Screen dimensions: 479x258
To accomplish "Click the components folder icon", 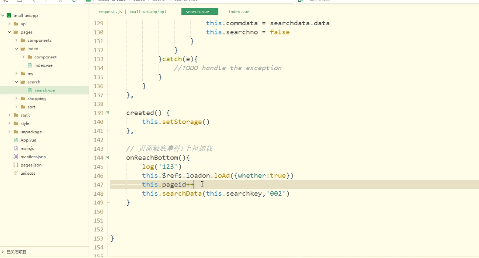I will [x=23, y=40].
